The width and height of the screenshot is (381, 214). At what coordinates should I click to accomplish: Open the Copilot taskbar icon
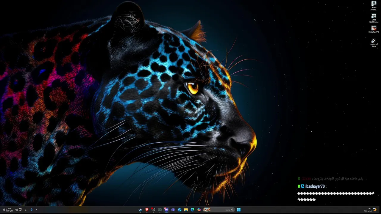coord(199,210)
